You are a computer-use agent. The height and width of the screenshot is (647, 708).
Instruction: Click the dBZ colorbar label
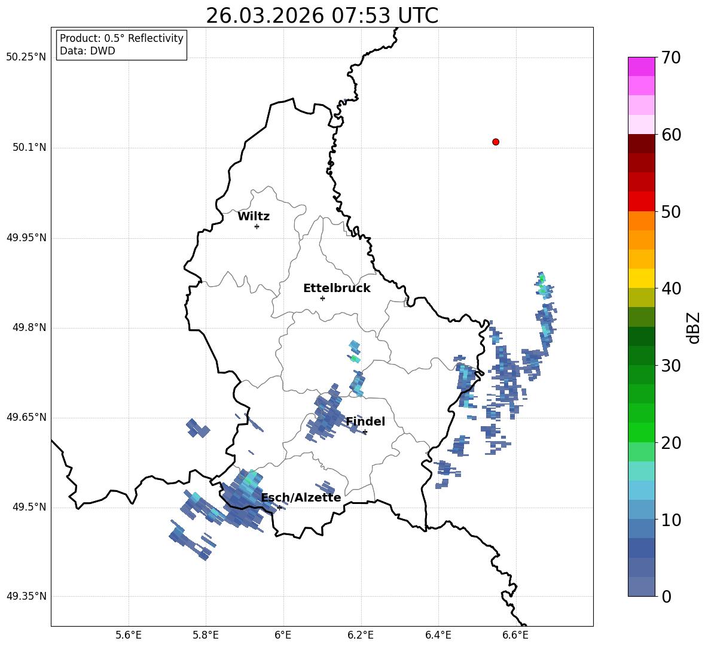coord(694,327)
